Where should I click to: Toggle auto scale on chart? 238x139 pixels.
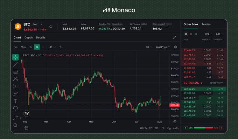coord(176,128)
